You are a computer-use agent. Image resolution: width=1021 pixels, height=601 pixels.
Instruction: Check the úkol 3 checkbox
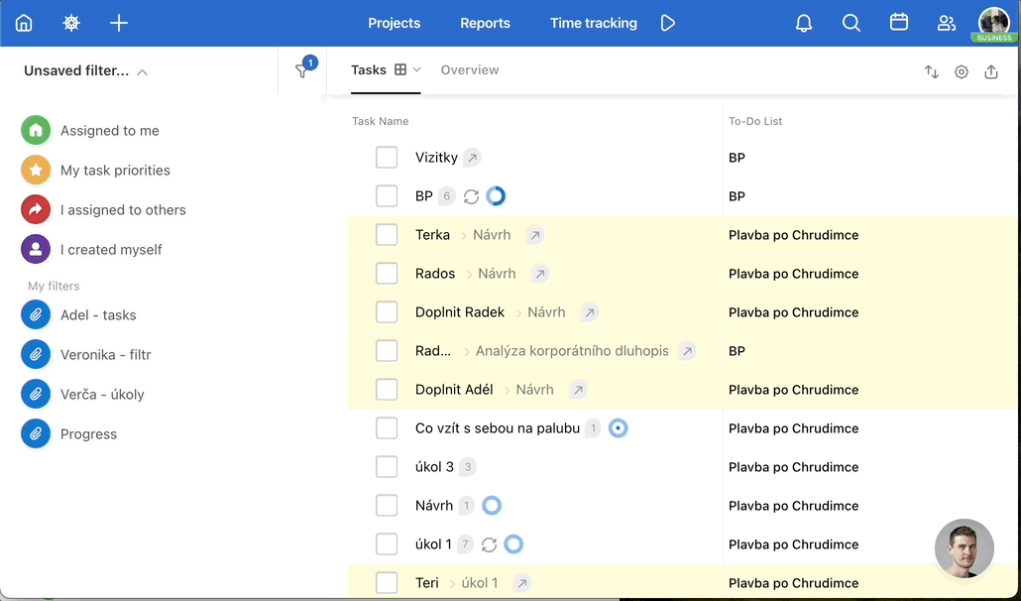387,467
